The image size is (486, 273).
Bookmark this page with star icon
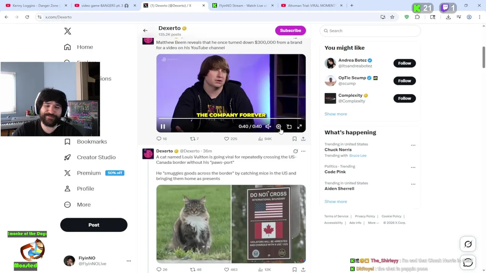tap(392, 17)
